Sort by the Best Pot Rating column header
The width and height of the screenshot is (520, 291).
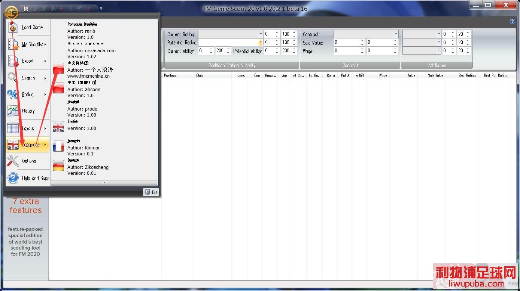(496, 75)
